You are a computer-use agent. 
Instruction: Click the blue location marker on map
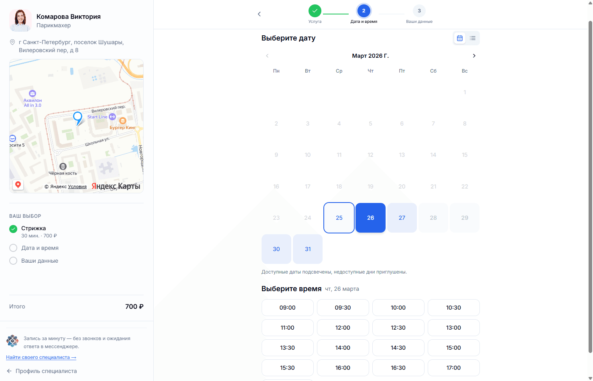[x=77, y=118]
